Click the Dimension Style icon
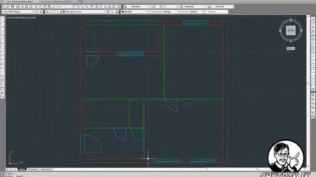Screen dimensions: 316x177 [x=154, y=6]
